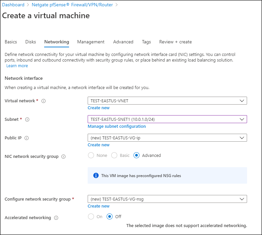
Task: Navigate to Dashboard in breadcrumb
Action: [13, 5]
